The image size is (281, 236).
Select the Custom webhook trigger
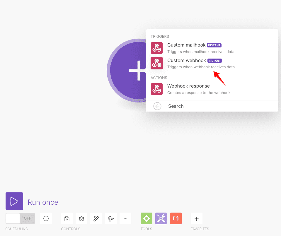212,63
